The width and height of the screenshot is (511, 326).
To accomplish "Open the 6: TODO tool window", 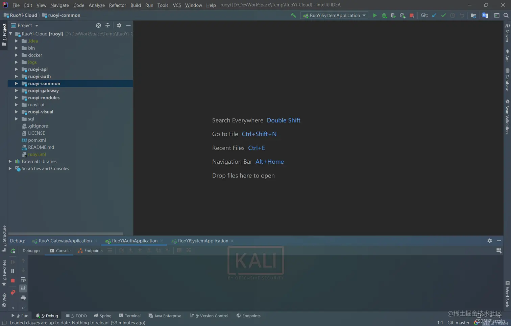I will click(x=76, y=316).
